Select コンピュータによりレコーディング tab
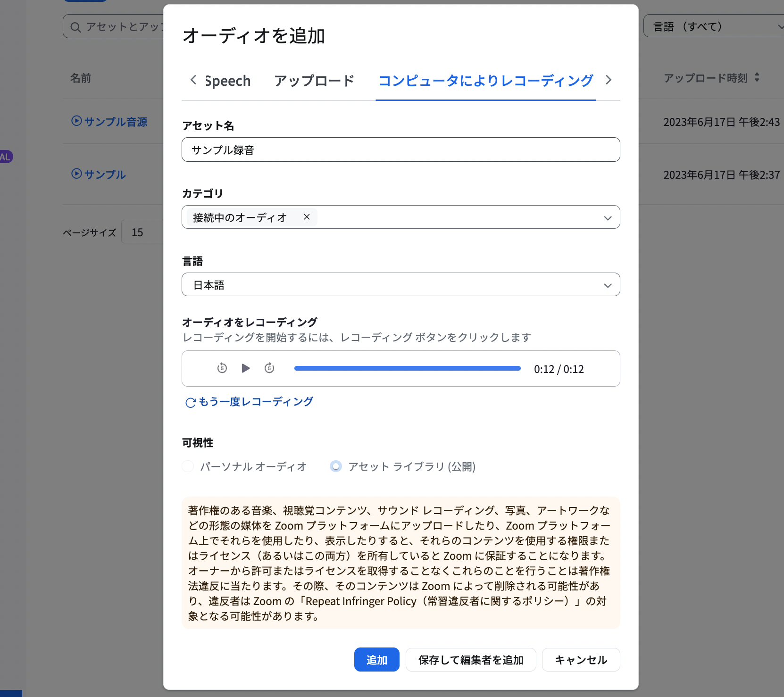784x697 pixels. pos(485,81)
